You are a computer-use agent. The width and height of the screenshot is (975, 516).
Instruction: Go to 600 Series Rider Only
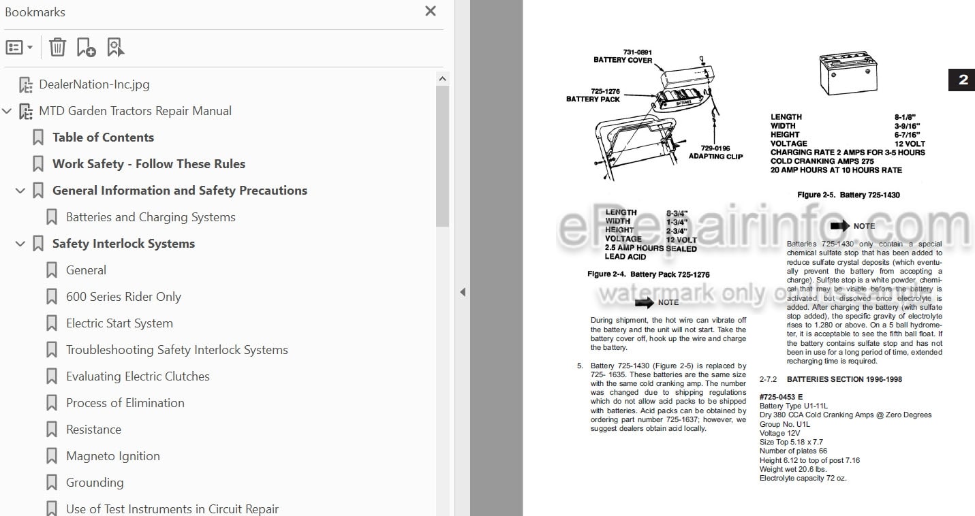(123, 297)
